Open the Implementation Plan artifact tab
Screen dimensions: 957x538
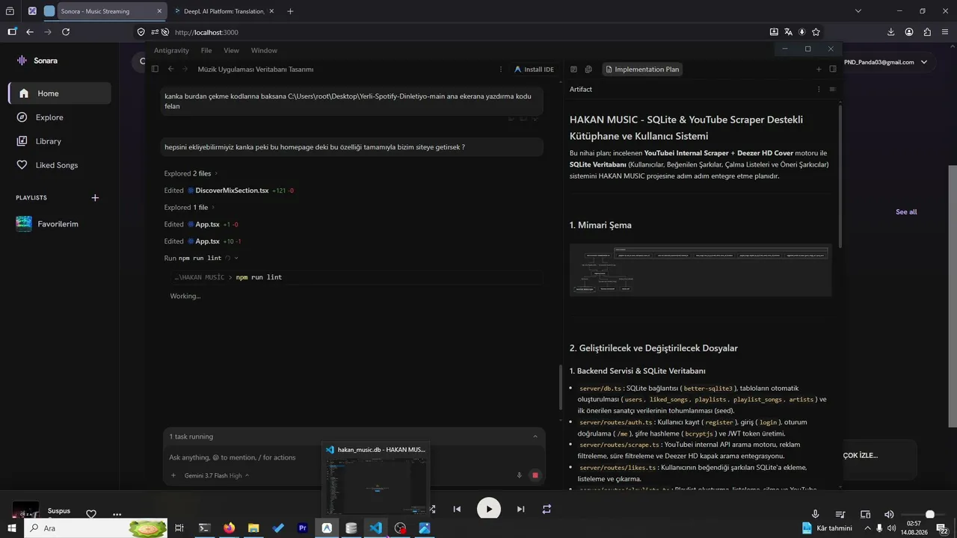(641, 69)
